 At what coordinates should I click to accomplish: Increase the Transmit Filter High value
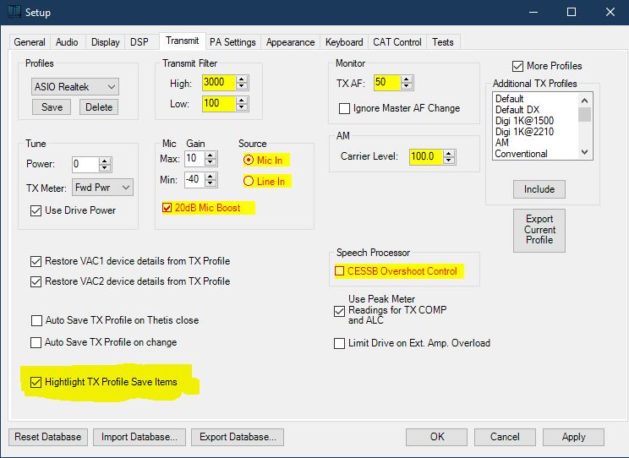tap(242, 79)
